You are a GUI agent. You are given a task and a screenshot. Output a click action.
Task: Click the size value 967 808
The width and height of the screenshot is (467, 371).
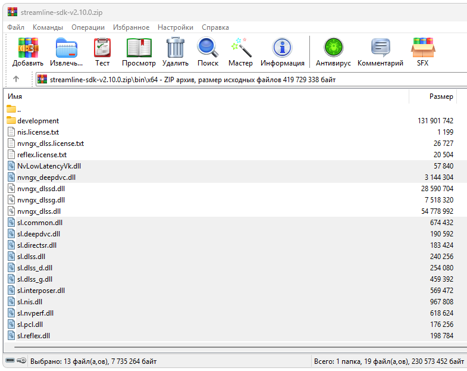pyautogui.click(x=441, y=302)
